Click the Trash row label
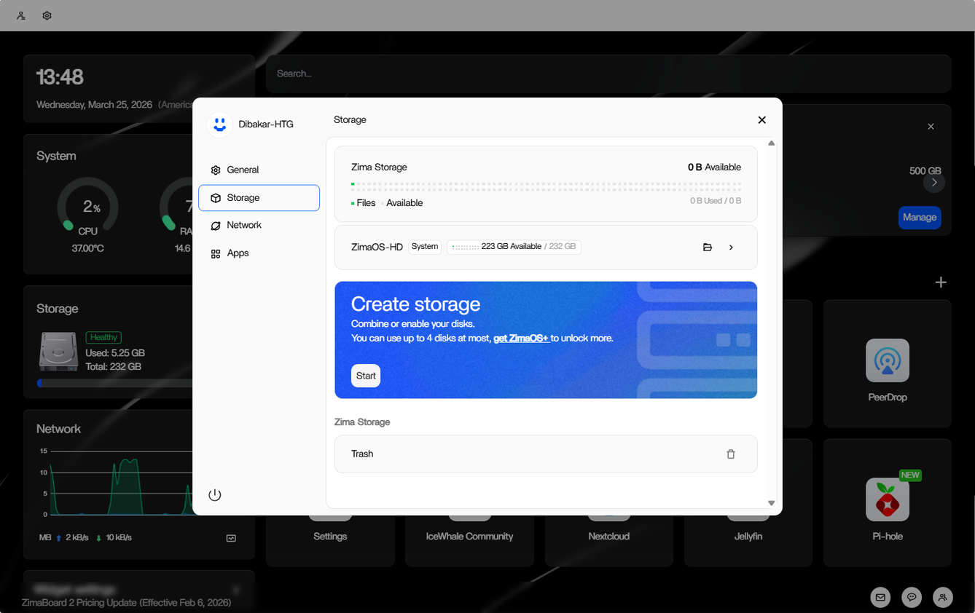The image size is (975, 613). (362, 454)
